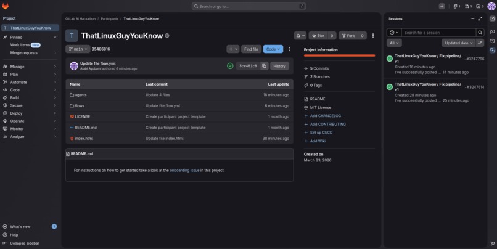
Task: Start a new chat from right sidebar icon
Action: point(492,18)
